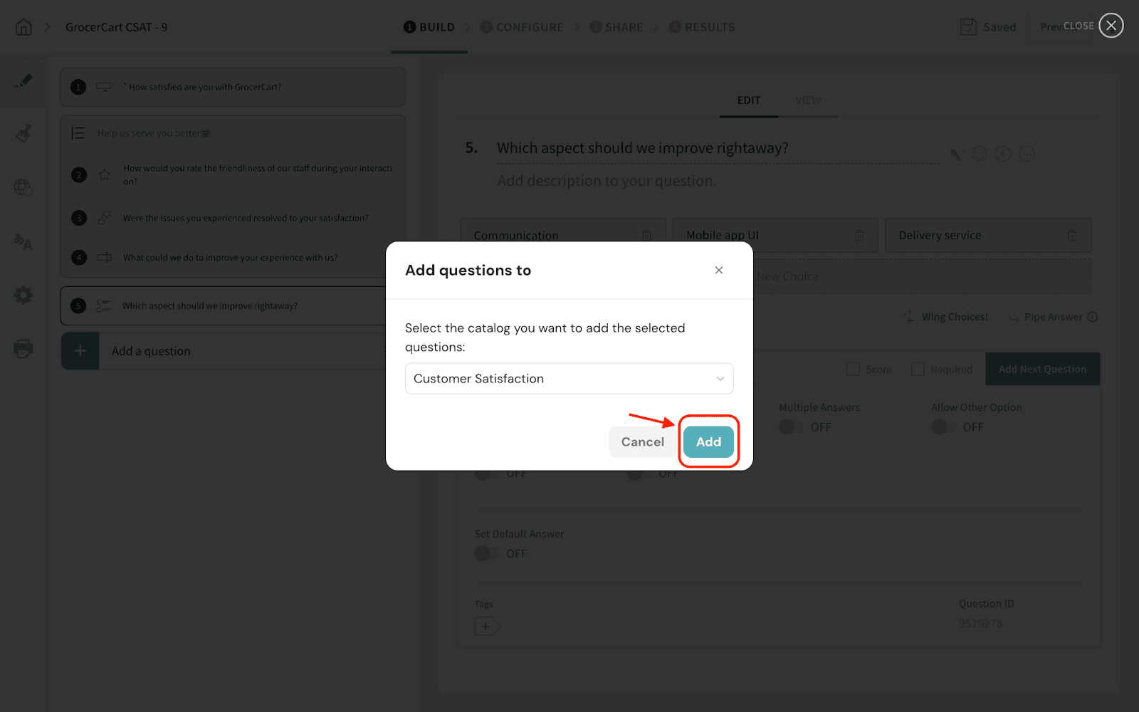Click the home icon in breadcrumb
This screenshot has width=1139, height=712.
23,27
